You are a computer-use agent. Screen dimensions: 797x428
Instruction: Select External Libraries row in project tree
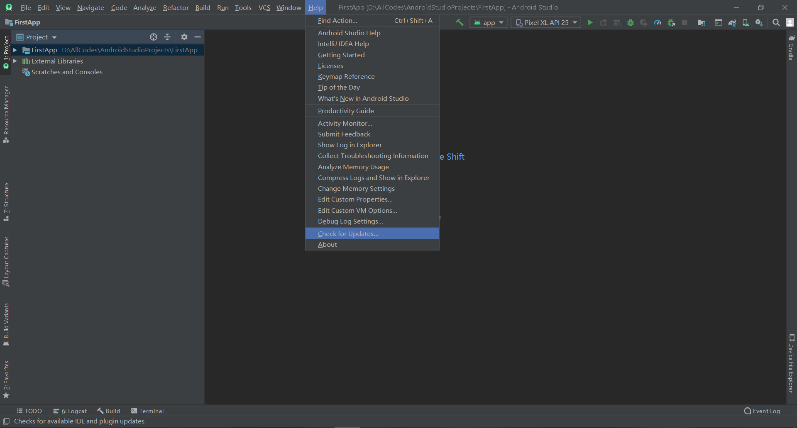(57, 61)
